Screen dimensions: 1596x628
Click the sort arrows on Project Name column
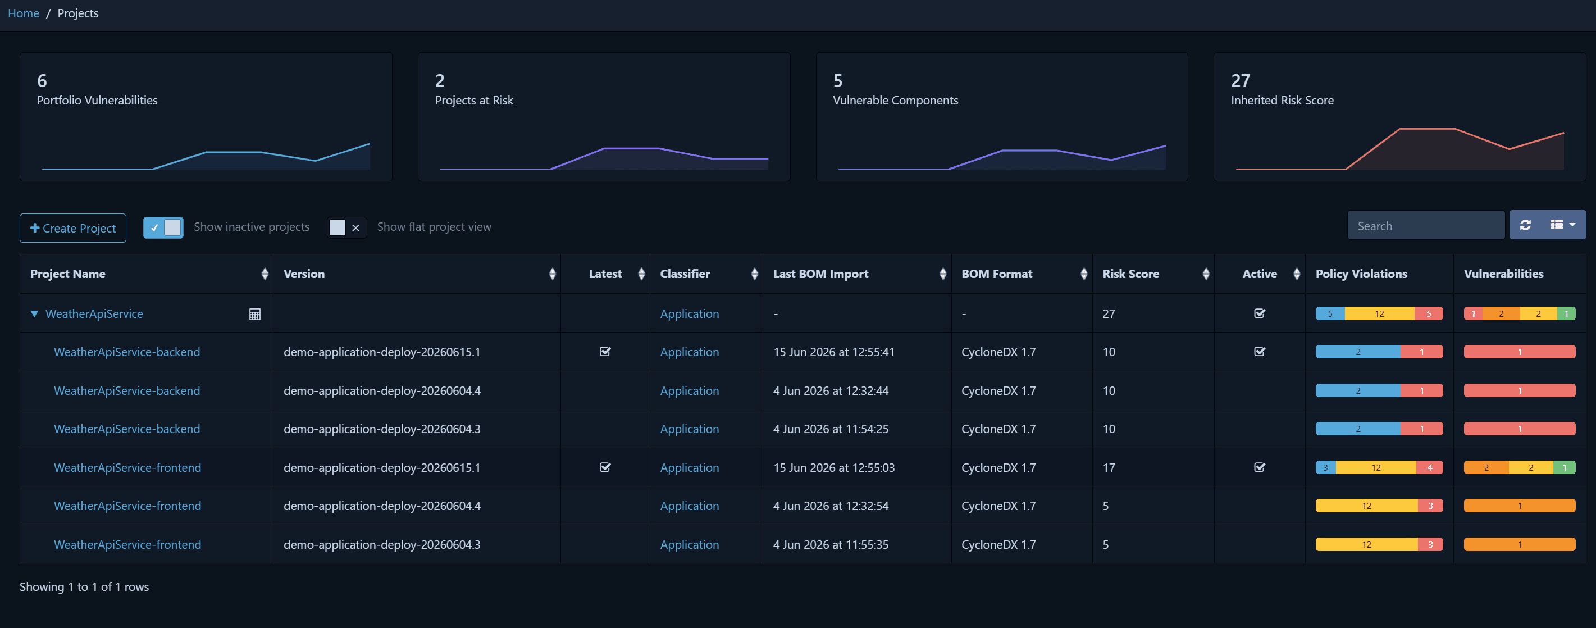click(x=265, y=274)
